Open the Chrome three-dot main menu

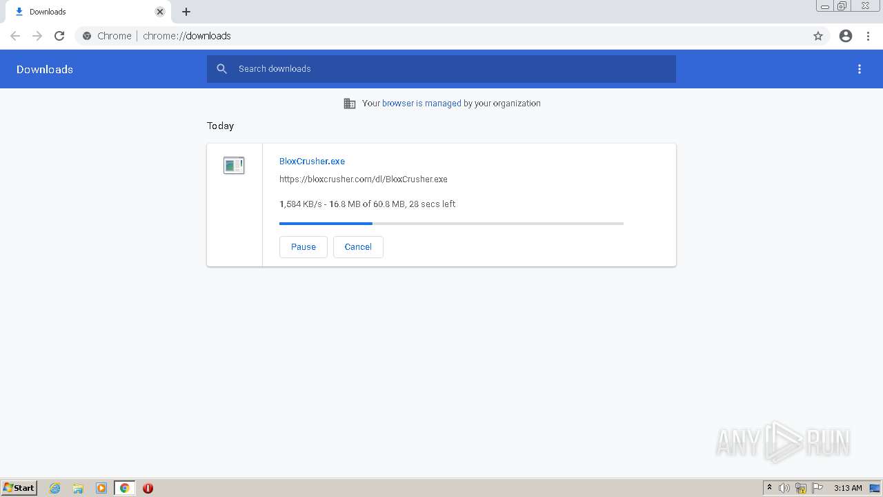pyautogui.click(x=869, y=36)
